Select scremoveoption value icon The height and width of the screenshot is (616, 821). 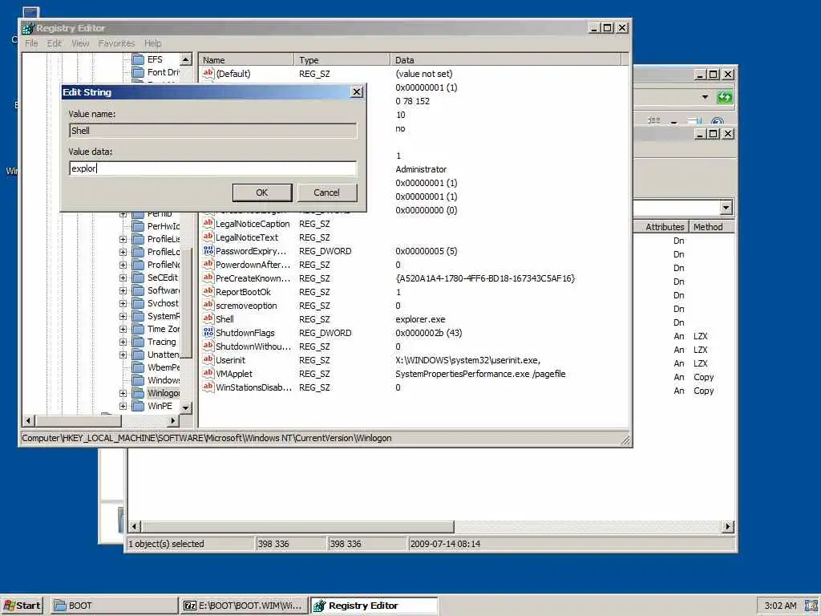click(x=208, y=305)
